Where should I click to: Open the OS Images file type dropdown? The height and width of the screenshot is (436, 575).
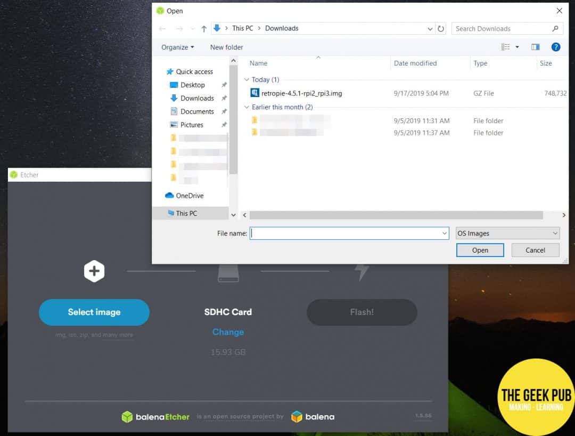(507, 233)
